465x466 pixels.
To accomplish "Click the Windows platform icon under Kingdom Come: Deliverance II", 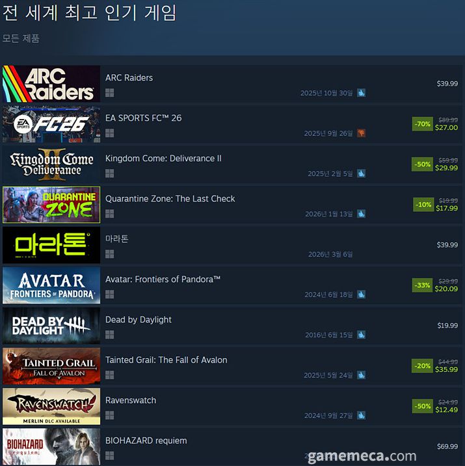I will point(109,174).
